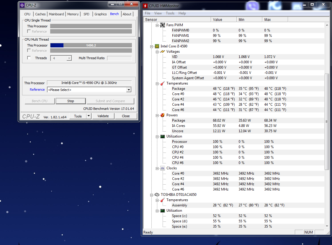Click the Validate button
332x245 pixels.
coord(103,116)
